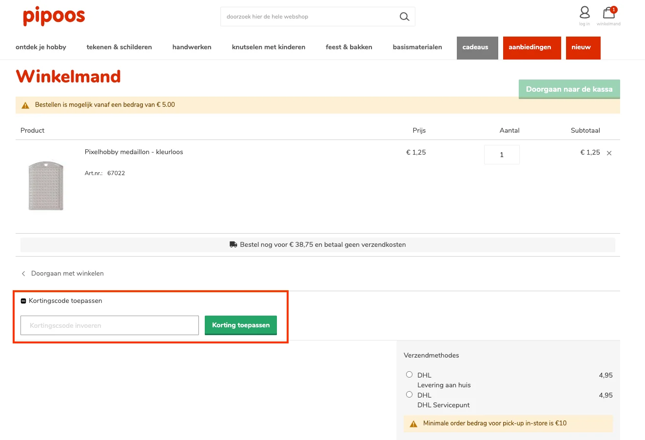
Task: Click the Korting toepassen button
Action: pos(240,325)
